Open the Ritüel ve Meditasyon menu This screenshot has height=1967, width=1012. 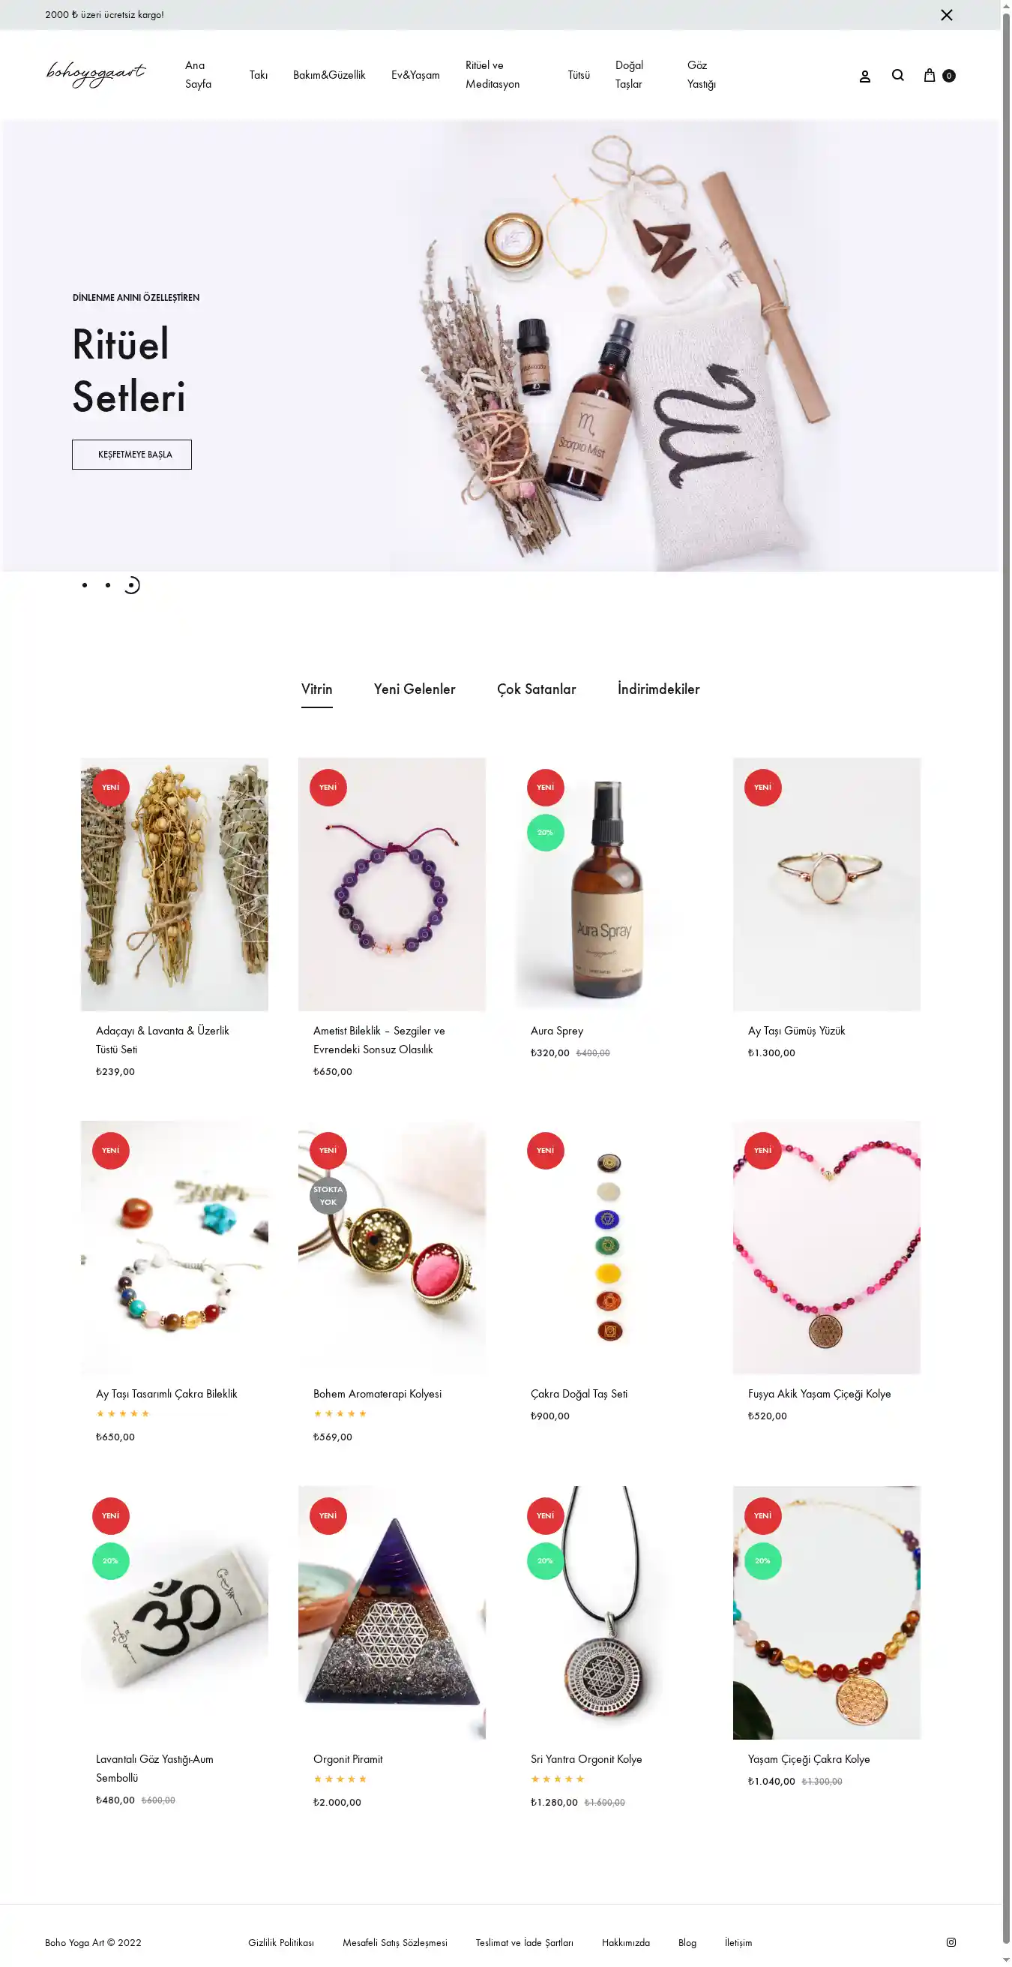493,75
